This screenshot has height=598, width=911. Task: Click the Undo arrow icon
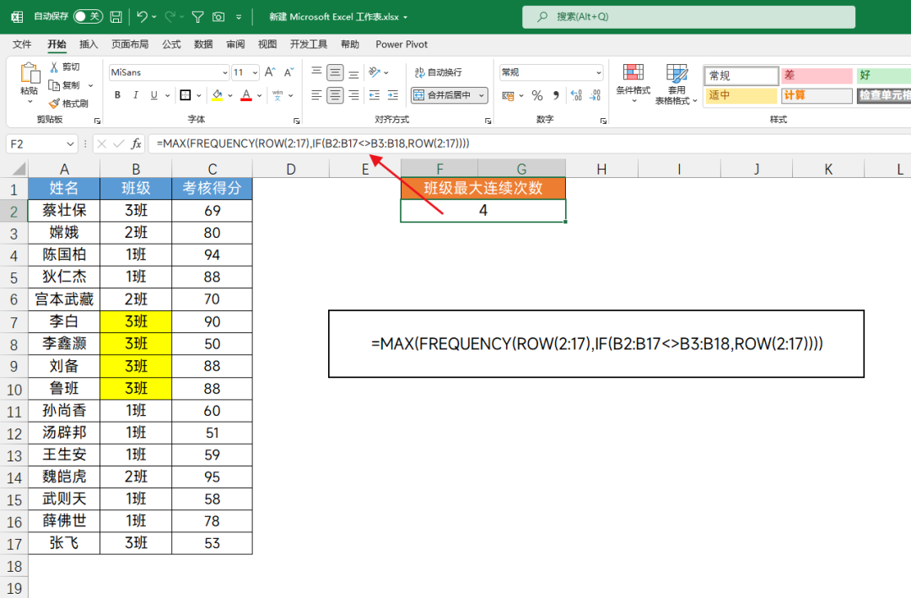click(142, 17)
